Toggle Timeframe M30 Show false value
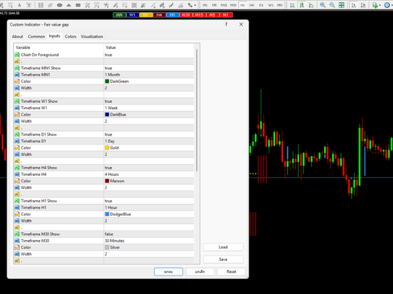Screen dimensions: 393x294 point(149,234)
